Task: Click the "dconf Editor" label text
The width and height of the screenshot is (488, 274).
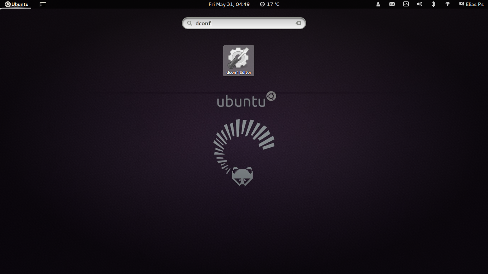Action: click(x=239, y=72)
